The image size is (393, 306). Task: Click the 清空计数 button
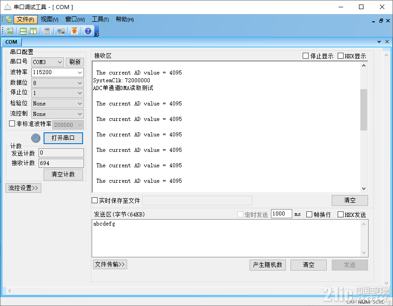coord(63,175)
